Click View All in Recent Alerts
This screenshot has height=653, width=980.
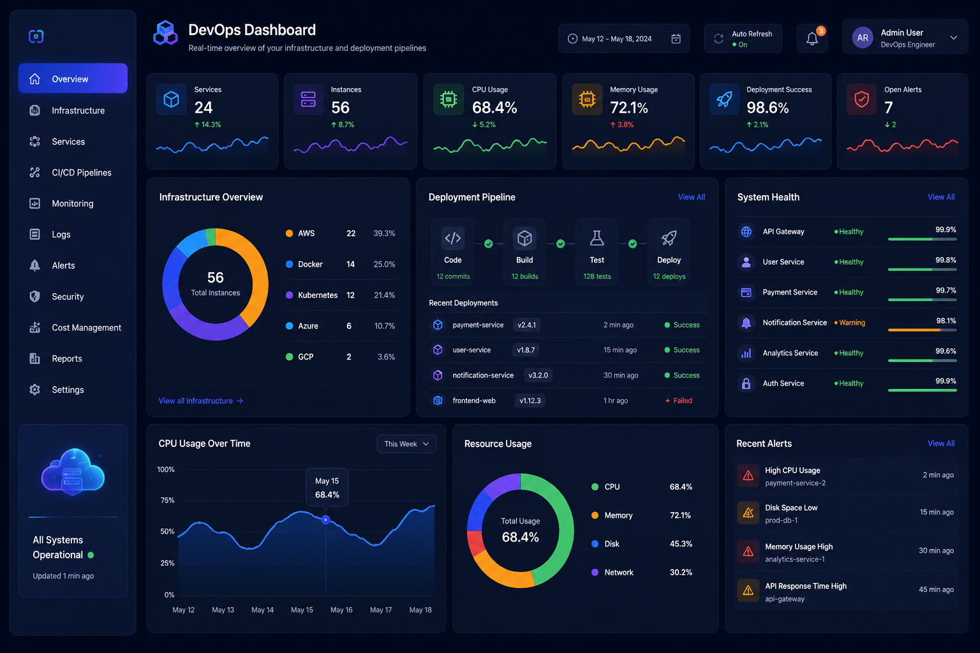941,443
